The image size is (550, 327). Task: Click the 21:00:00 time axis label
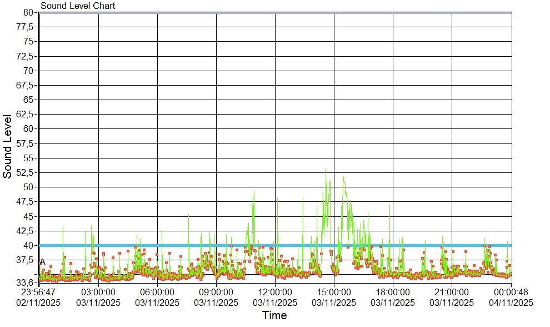pos(452,292)
